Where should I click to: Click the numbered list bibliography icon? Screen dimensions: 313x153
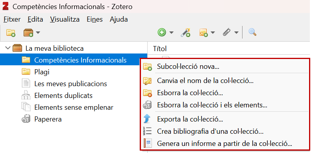pos(147,131)
